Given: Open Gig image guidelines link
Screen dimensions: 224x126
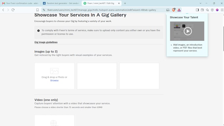Looking at the screenshot, I should tap(46, 42).
